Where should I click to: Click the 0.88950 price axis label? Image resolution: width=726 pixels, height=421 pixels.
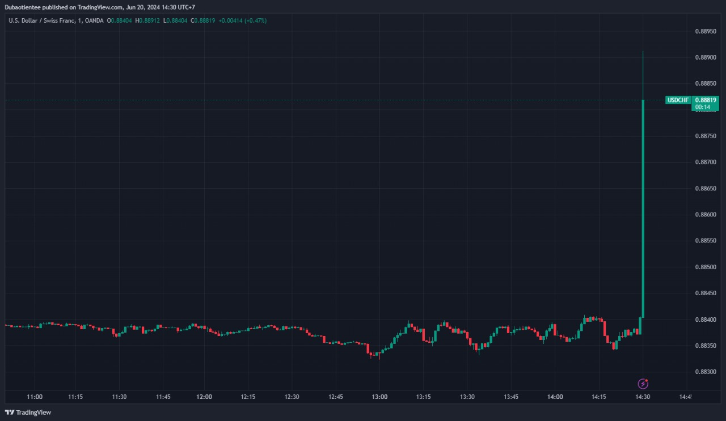(x=706, y=31)
